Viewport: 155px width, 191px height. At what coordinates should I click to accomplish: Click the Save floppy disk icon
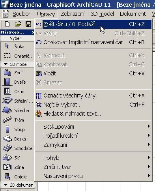[x=28, y=24]
